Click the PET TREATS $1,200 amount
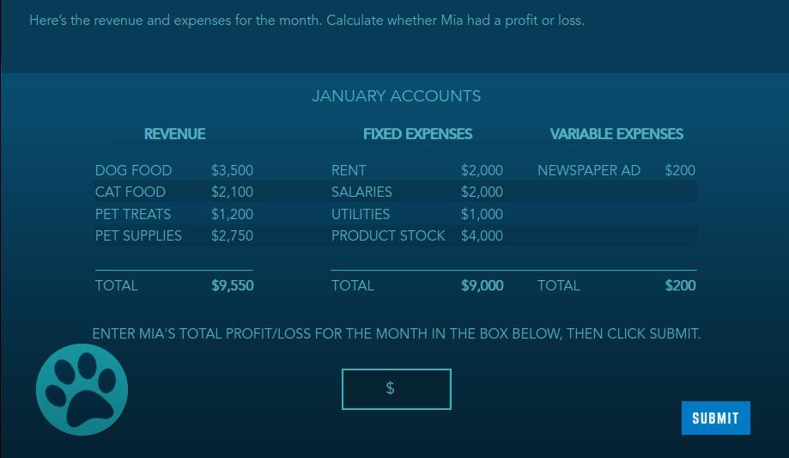 (232, 214)
